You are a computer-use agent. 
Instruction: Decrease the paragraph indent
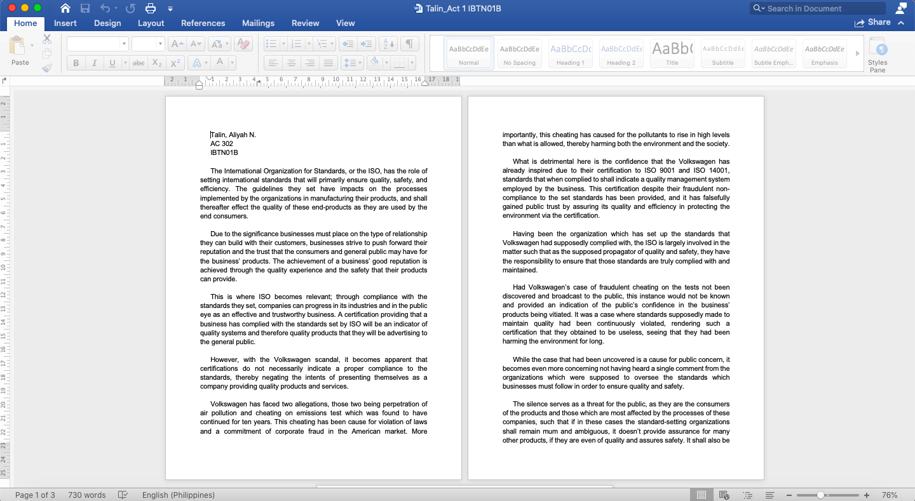[347, 44]
